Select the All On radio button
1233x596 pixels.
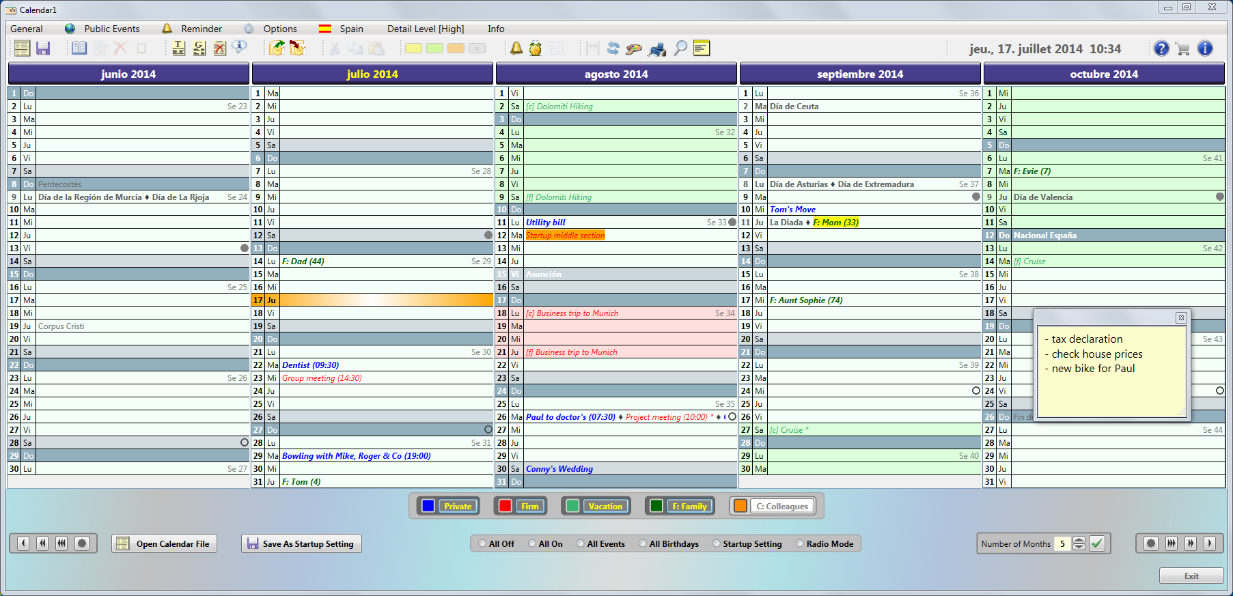(532, 544)
